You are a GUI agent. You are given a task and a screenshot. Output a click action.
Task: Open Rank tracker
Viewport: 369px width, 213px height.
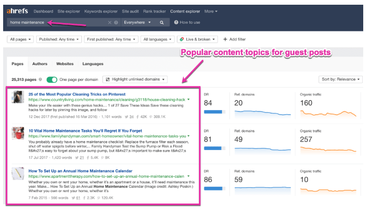click(x=154, y=12)
